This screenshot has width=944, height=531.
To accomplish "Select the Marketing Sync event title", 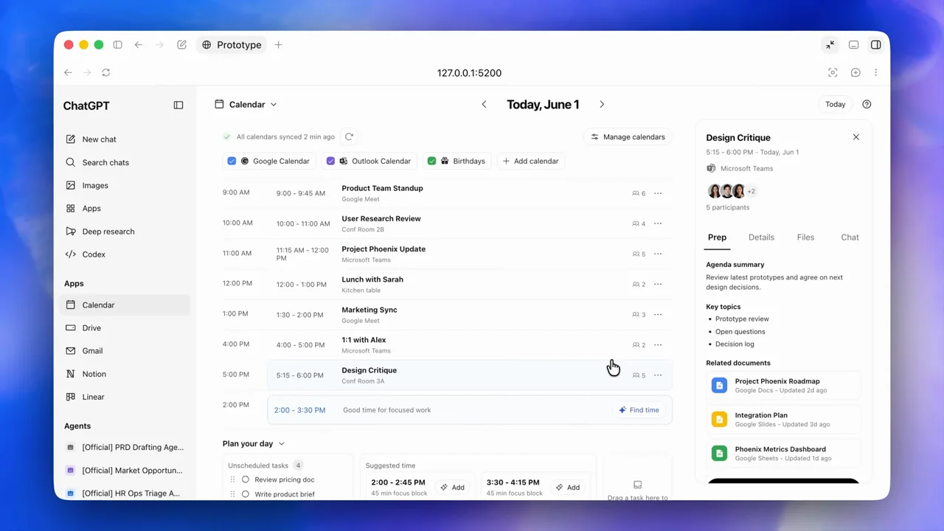I will coord(369,310).
